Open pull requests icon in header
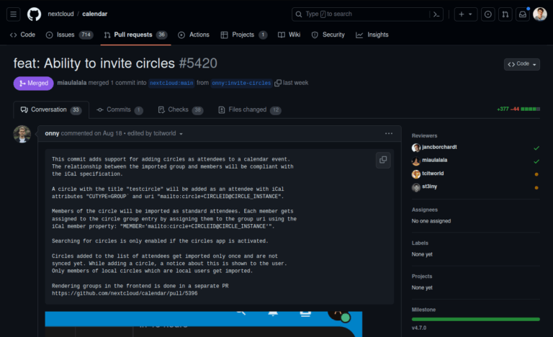The image size is (553, 337). tap(505, 14)
